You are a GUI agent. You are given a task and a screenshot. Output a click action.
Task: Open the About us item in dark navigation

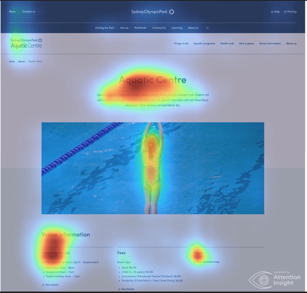[x=193, y=28]
